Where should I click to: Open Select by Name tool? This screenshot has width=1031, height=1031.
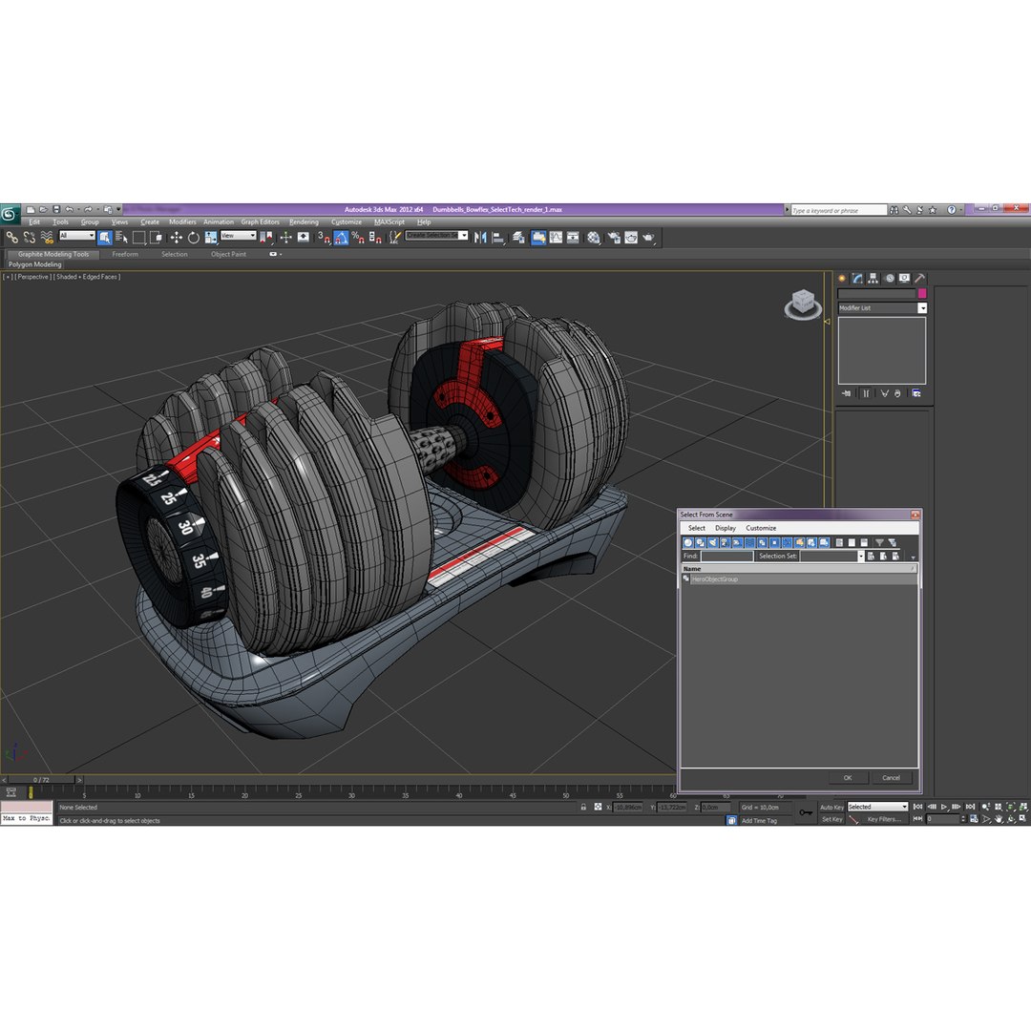121,238
